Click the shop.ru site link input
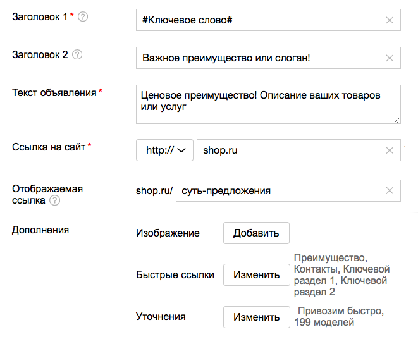The width and height of the screenshot is (418, 344). [x=298, y=150]
